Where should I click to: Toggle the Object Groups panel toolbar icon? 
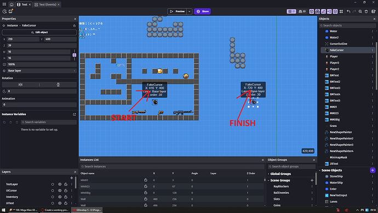[318, 12]
